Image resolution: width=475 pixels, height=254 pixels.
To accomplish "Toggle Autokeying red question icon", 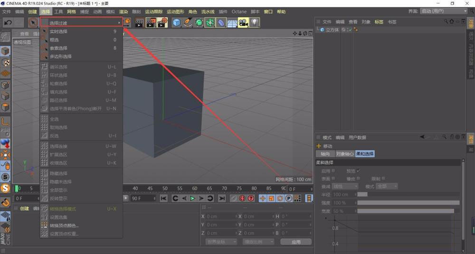I will point(251,199).
